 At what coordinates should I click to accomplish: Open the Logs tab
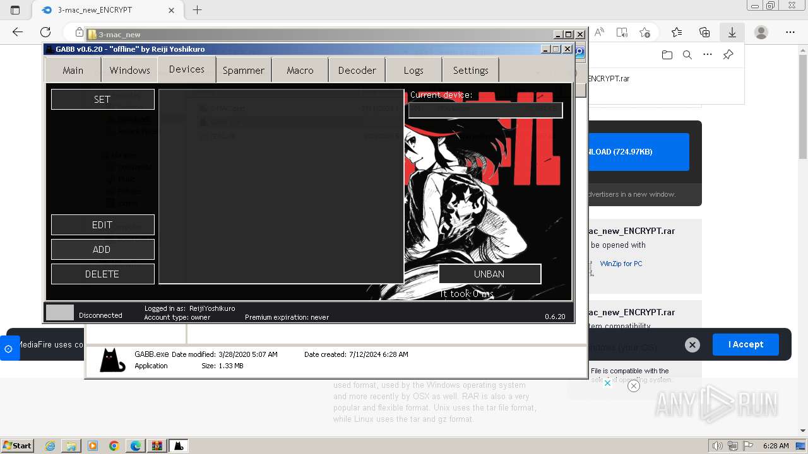tap(413, 70)
